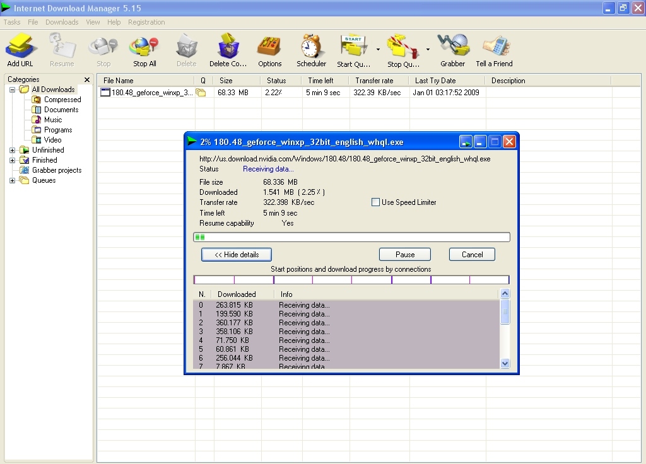
Task: Pause the current download
Action: (405, 255)
